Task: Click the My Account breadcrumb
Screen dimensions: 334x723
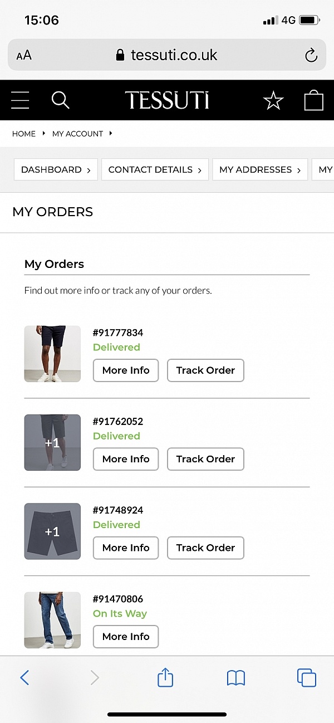Action: (77, 134)
